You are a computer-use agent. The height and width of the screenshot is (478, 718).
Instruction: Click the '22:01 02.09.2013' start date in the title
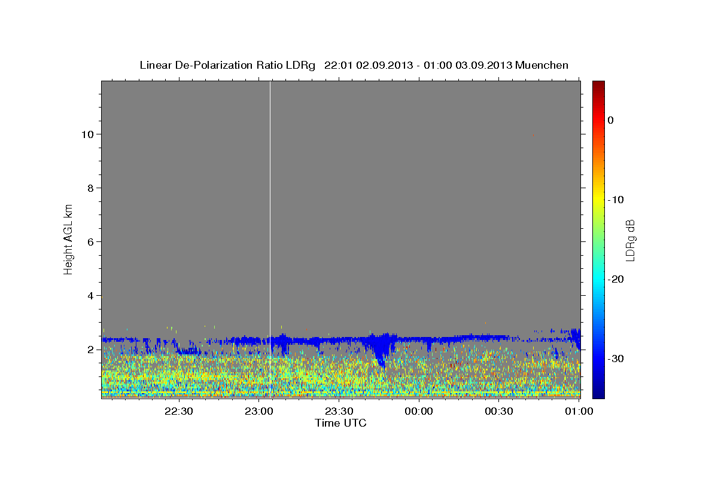tap(369, 65)
